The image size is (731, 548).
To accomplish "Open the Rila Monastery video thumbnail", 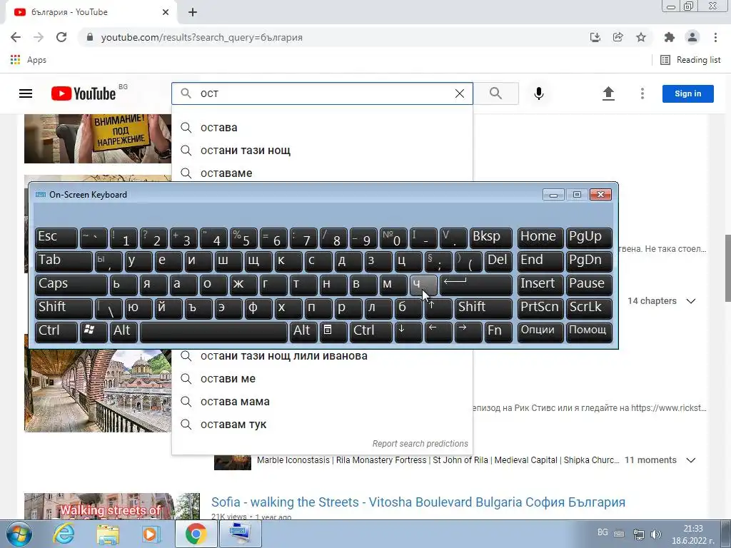I will 98,390.
